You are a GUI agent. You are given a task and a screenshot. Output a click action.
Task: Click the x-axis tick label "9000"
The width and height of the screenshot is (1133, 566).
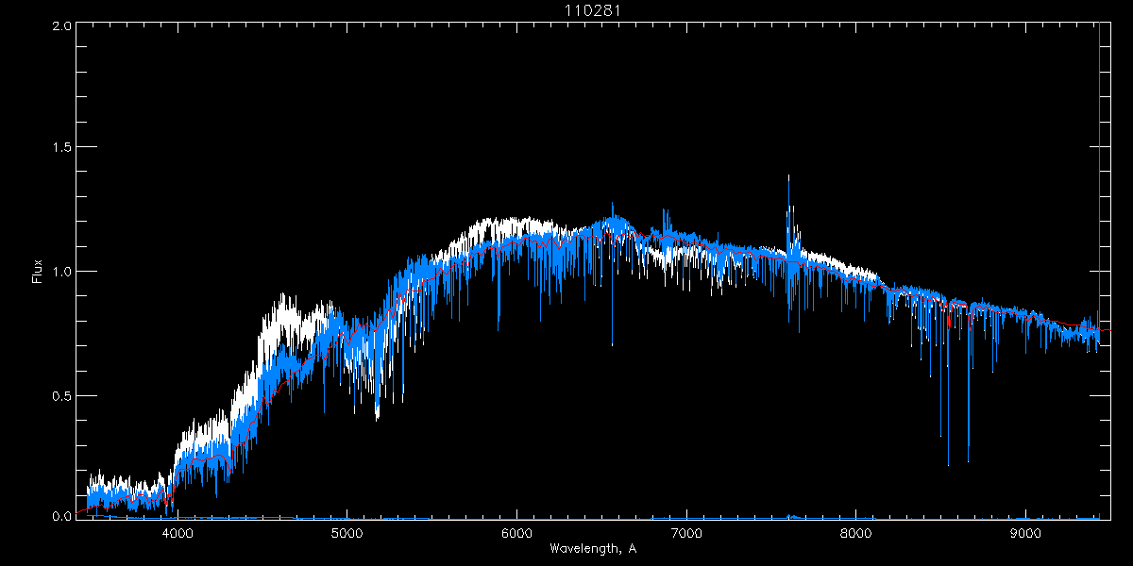(x=1026, y=534)
